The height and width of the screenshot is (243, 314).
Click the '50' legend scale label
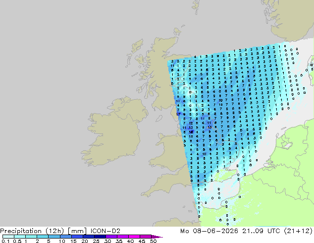click(154, 241)
